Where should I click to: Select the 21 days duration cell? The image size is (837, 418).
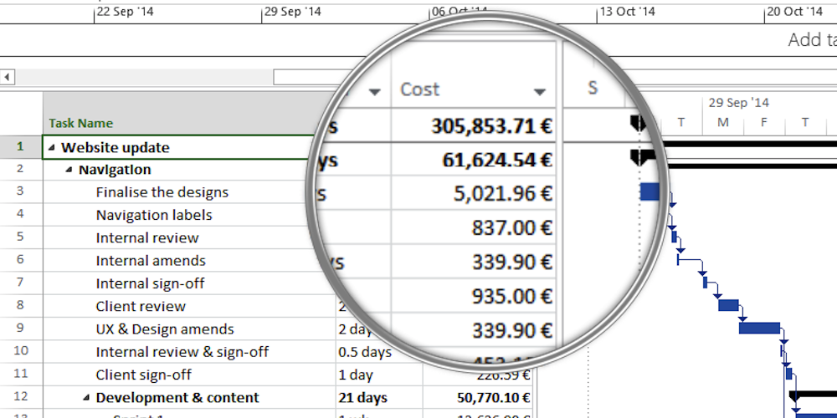tap(362, 398)
